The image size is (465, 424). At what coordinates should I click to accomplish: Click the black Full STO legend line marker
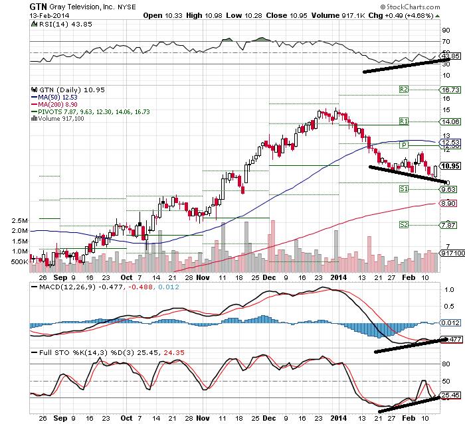[35, 352]
